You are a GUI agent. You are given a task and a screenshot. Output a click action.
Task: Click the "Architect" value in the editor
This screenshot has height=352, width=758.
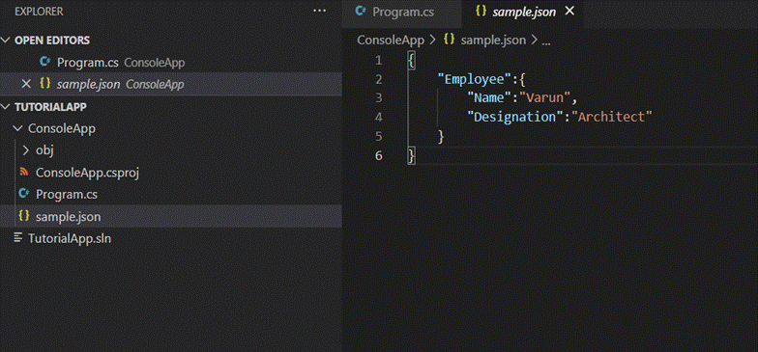pos(611,117)
